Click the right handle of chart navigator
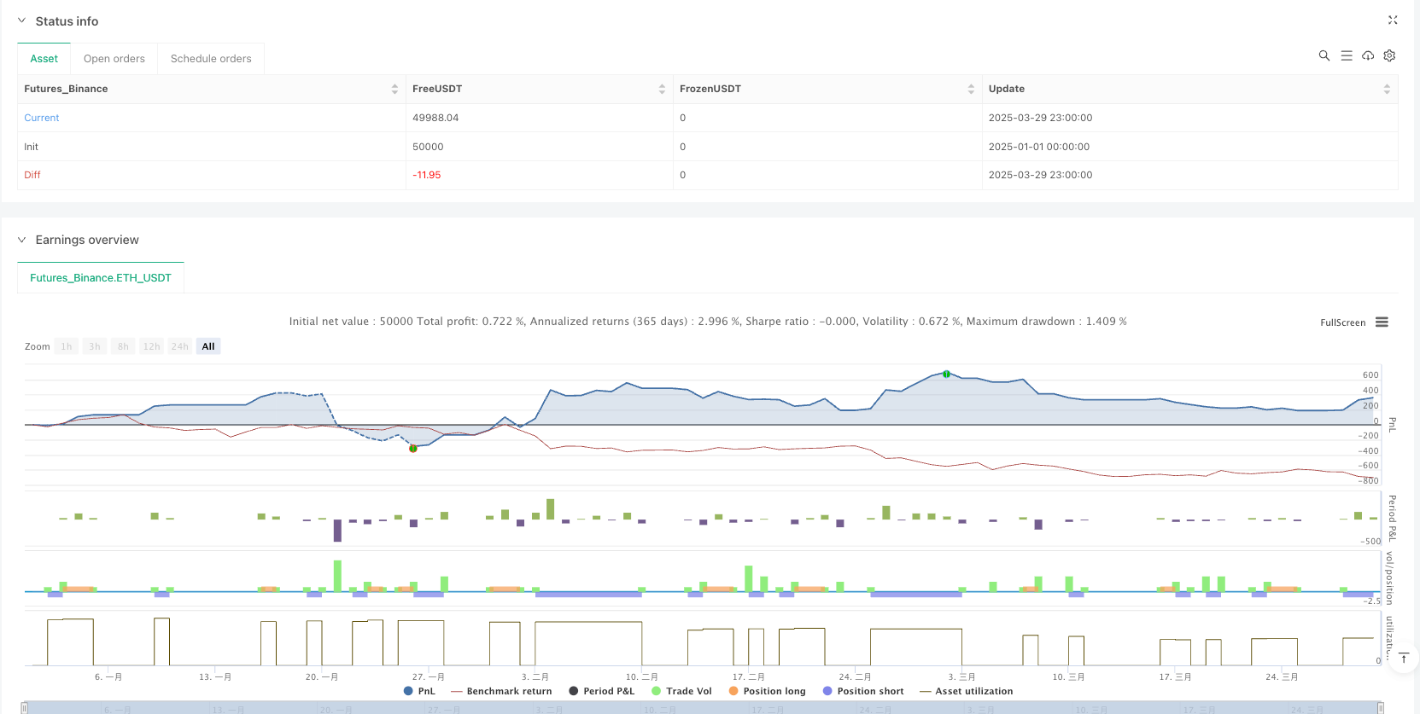Image resolution: width=1420 pixels, height=714 pixels. 1380,707
